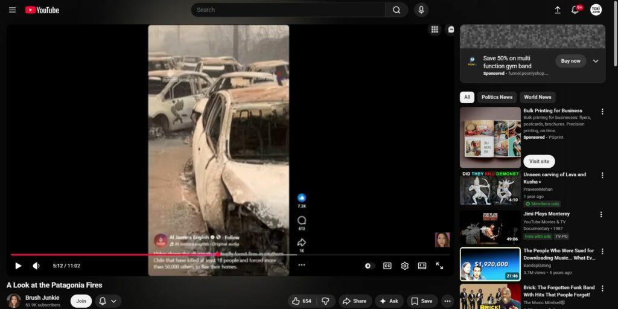This screenshot has width=618, height=309.
Task: Click the Join channel button
Action: coord(81,301)
